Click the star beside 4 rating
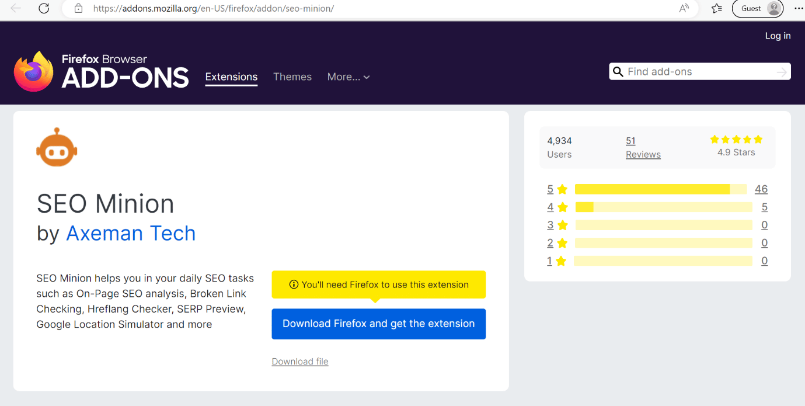 pyautogui.click(x=562, y=207)
